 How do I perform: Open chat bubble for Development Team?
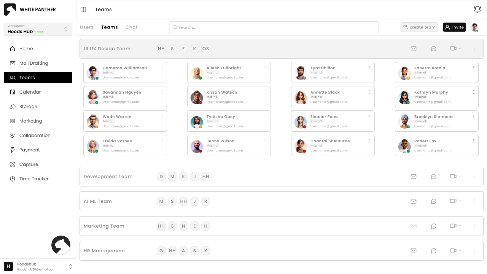tap(433, 177)
